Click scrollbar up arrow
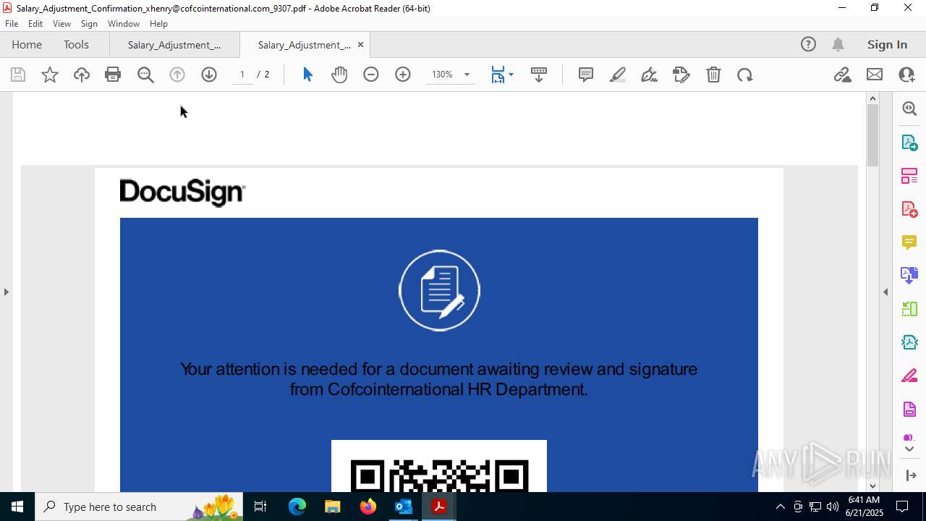 point(872,98)
